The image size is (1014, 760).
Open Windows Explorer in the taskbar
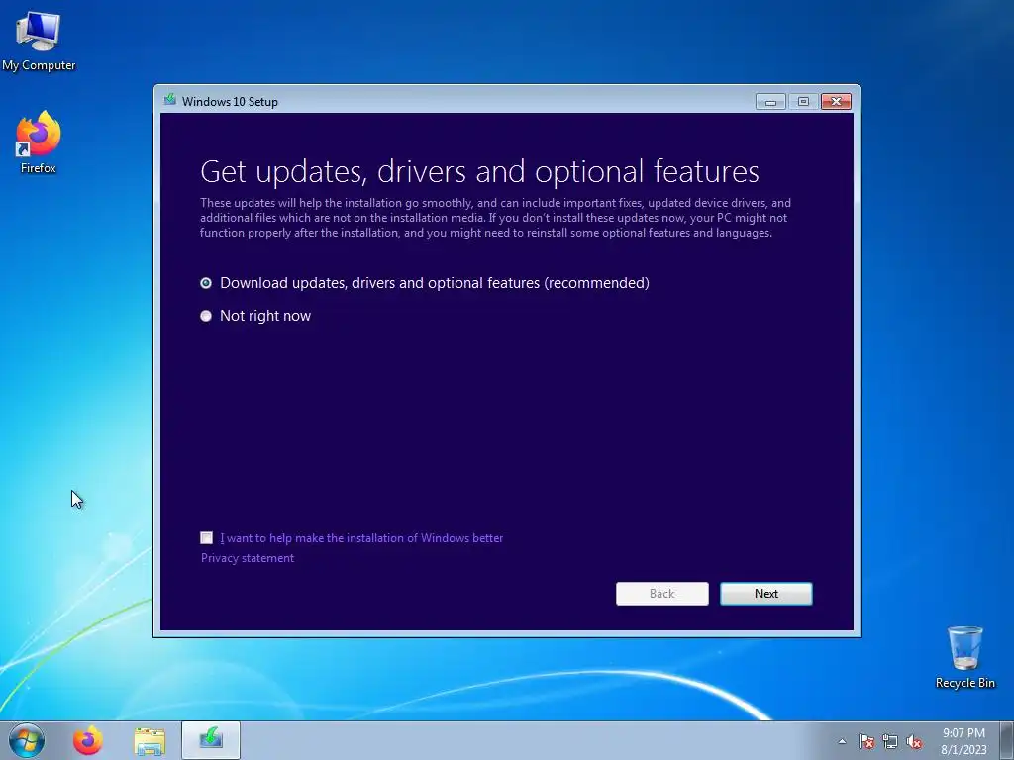tap(150, 740)
